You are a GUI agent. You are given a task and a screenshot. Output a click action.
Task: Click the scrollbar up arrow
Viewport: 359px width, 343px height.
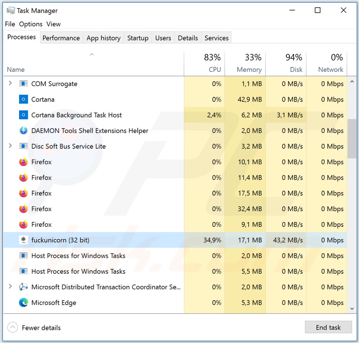352,81
